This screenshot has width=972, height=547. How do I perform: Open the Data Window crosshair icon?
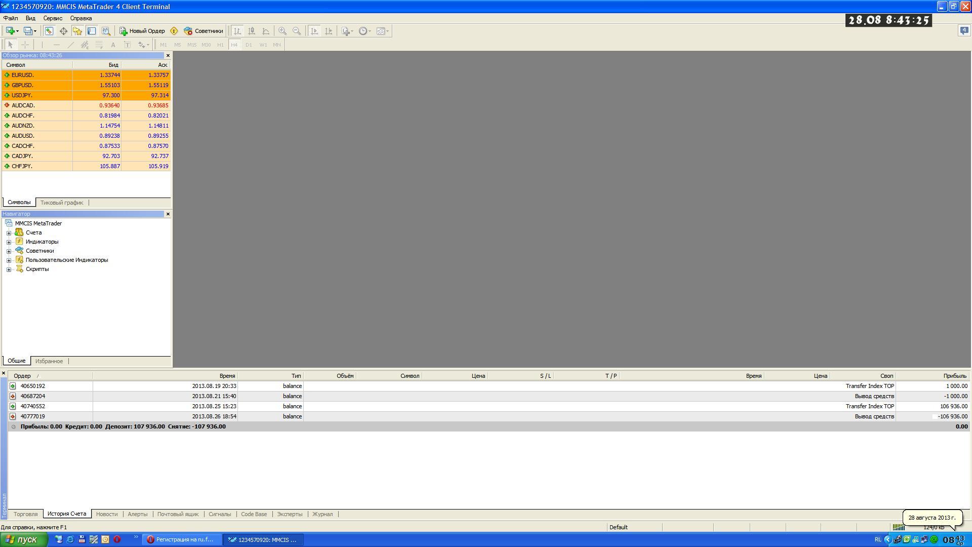[x=63, y=31]
